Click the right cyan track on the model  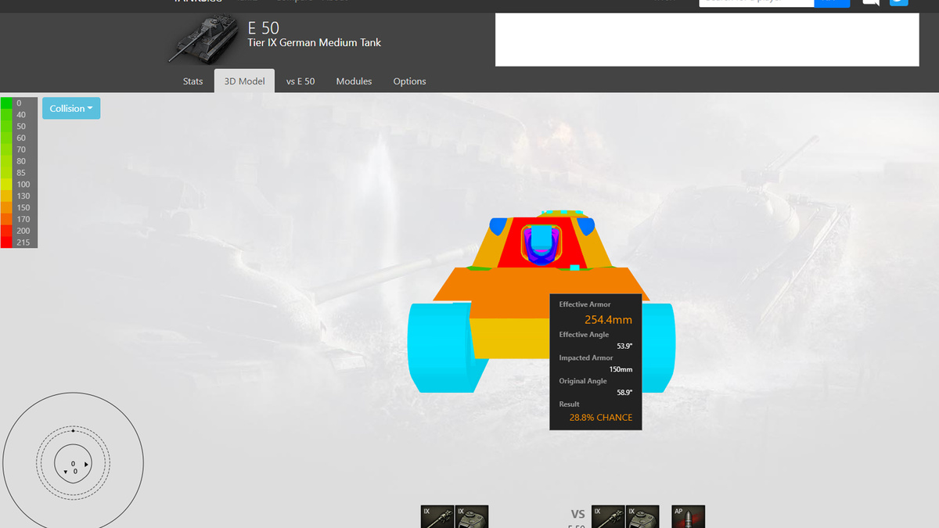point(659,348)
